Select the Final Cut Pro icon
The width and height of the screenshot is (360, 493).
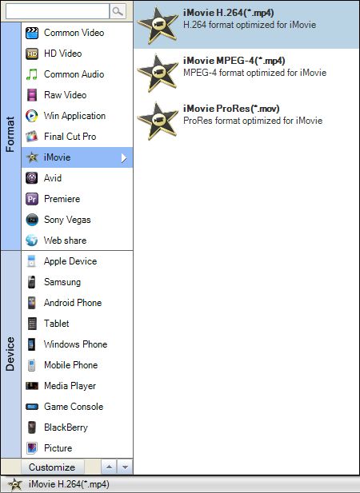(32, 137)
